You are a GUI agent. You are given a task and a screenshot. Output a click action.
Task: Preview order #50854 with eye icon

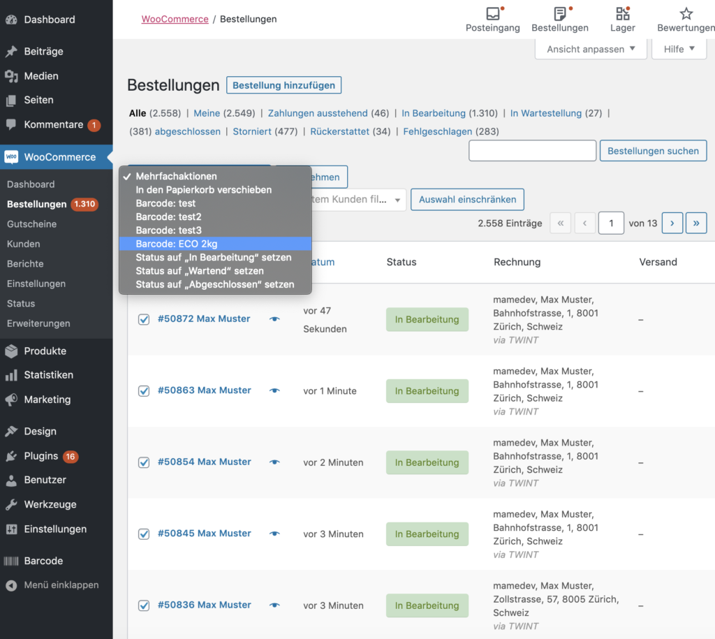(274, 462)
